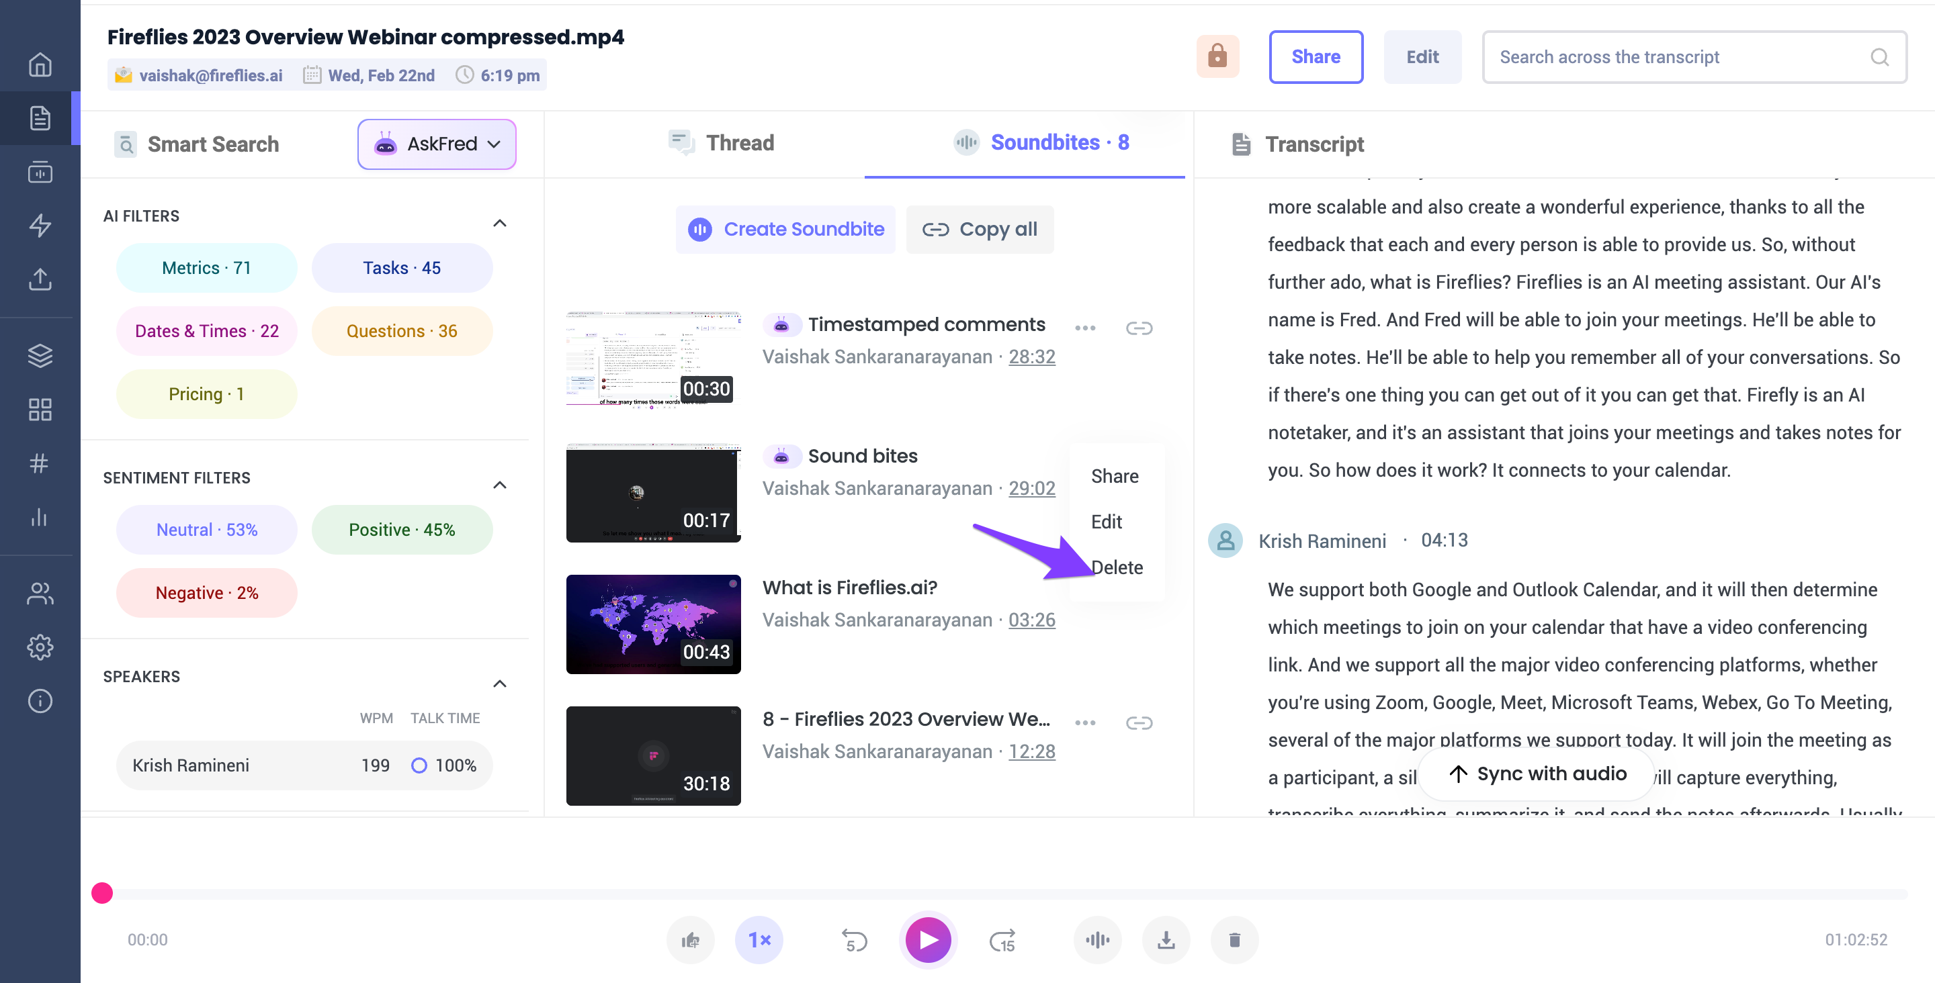The height and width of the screenshot is (983, 1935).
Task: Jump to timestamp 28:32
Action: 1031,357
